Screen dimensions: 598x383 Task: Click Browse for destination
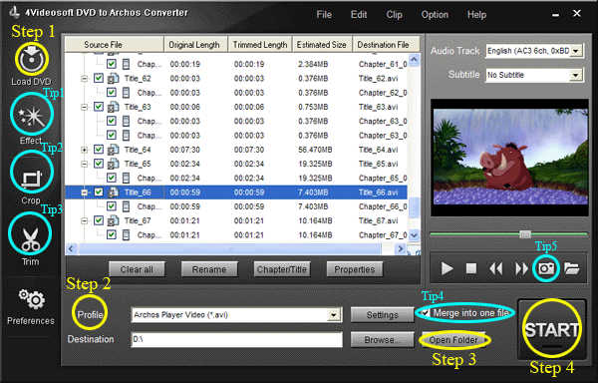click(382, 340)
